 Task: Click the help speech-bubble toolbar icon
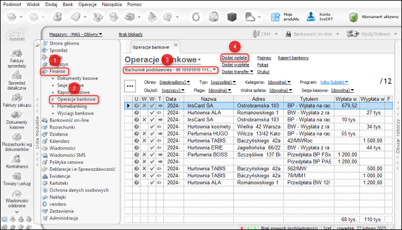[168, 17]
